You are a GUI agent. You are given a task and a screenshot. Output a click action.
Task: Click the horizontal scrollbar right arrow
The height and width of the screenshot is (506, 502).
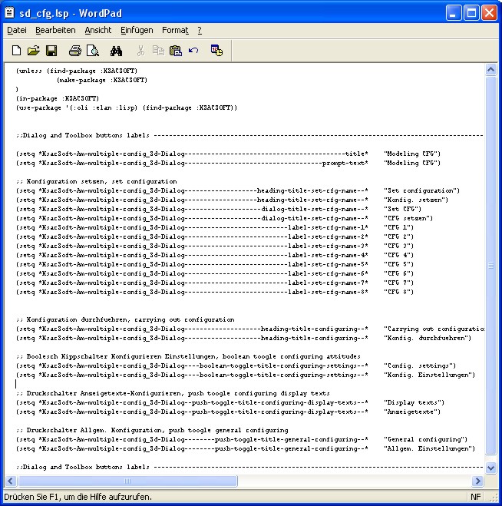[x=477, y=481]
